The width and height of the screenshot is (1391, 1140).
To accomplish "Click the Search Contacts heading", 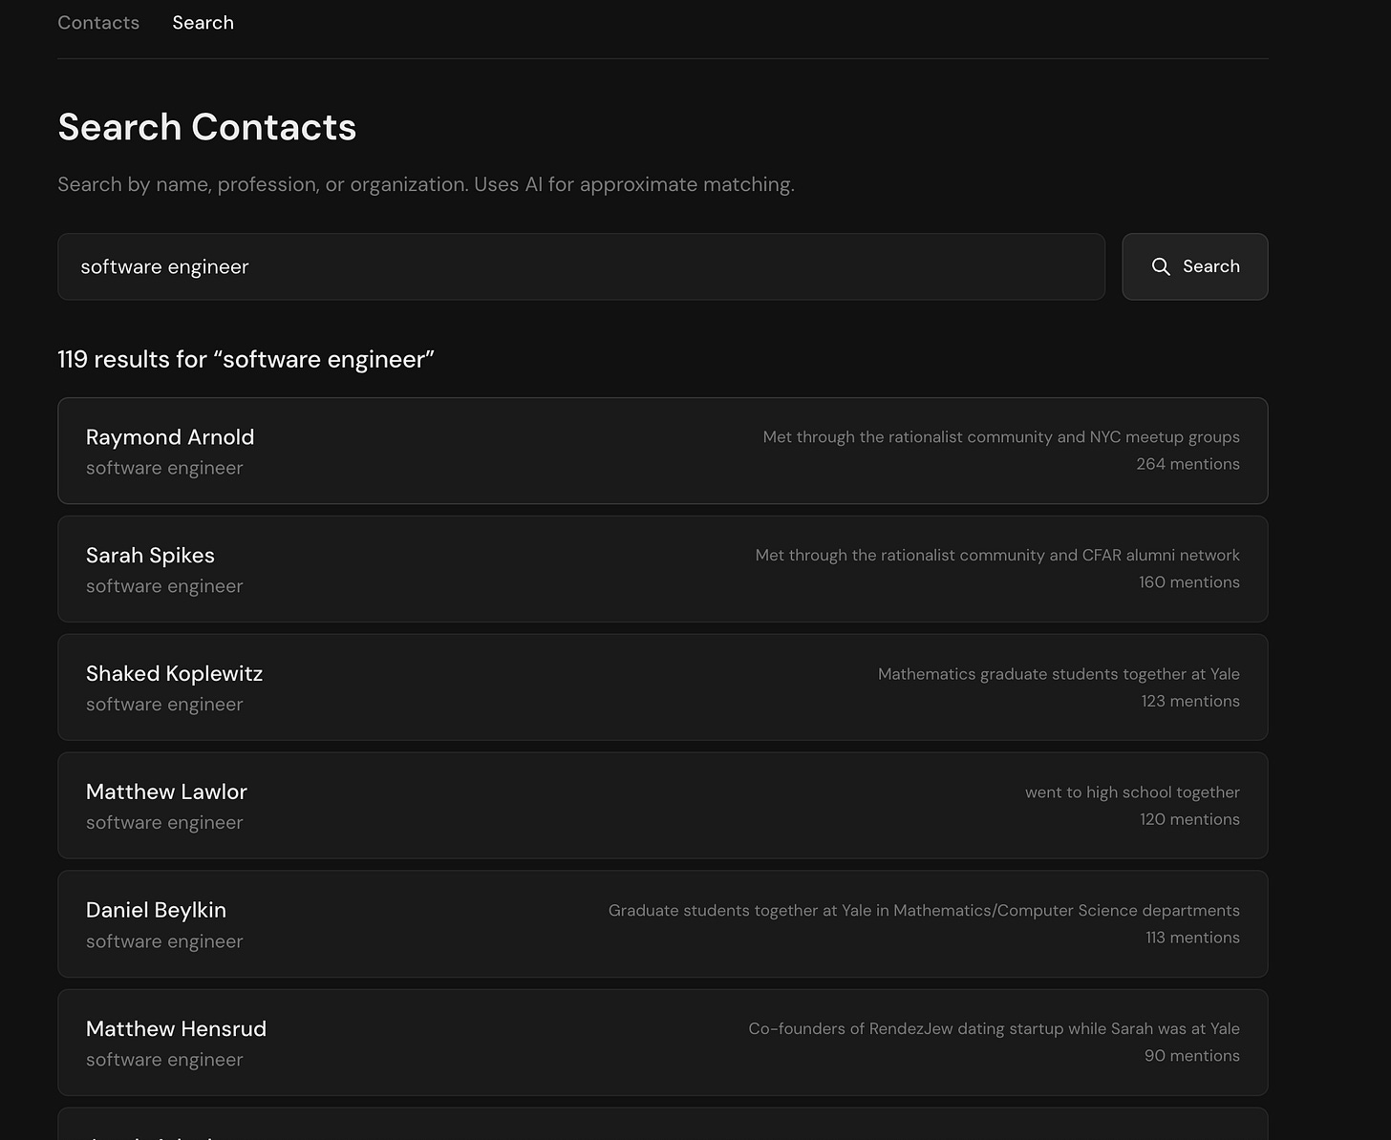I will (x=206, y=127).
